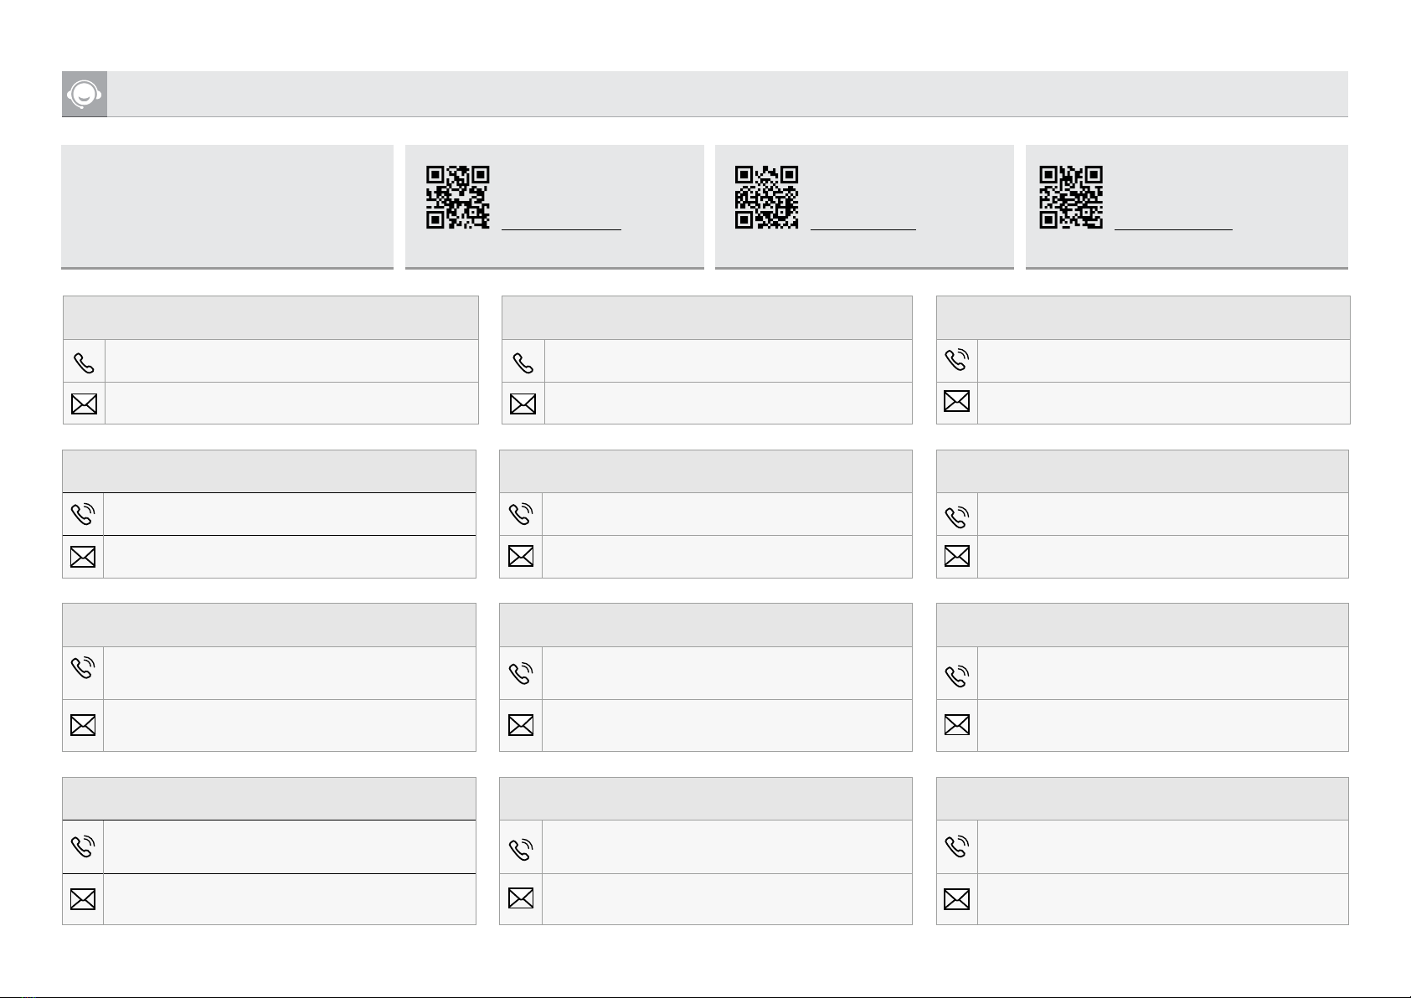
Task: Open the last QR code image
Action: pos(1071,198)
